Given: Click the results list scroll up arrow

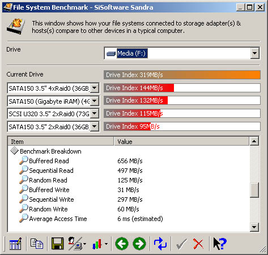Looking at the screenshot, I should click(254, 141).
